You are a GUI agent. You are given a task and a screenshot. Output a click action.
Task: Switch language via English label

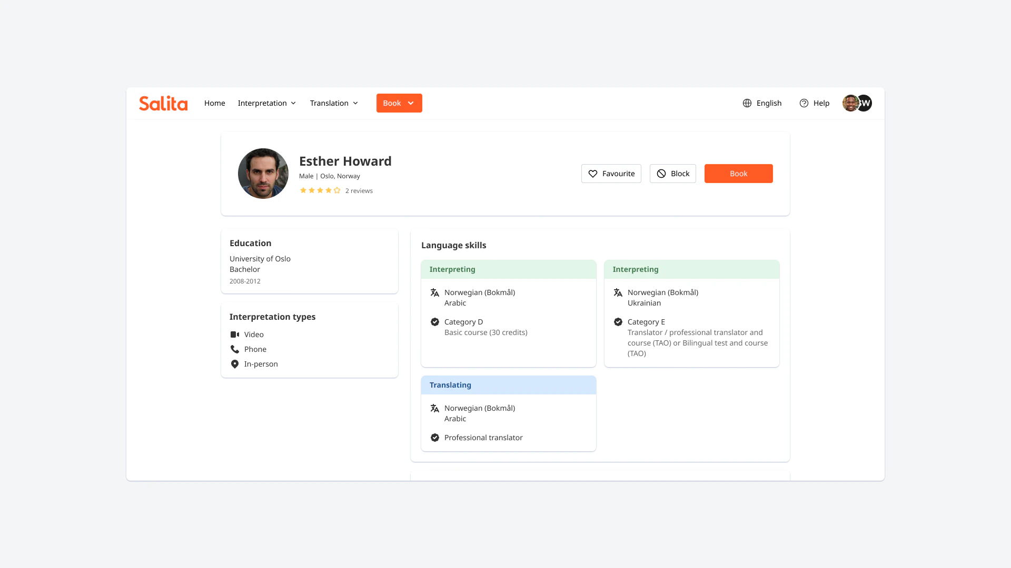coord(769,103)
